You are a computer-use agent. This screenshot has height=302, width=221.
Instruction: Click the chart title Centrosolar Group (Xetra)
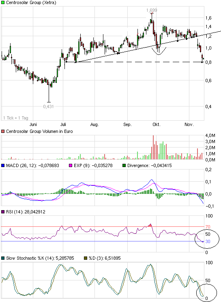click(x=31, y=3)
